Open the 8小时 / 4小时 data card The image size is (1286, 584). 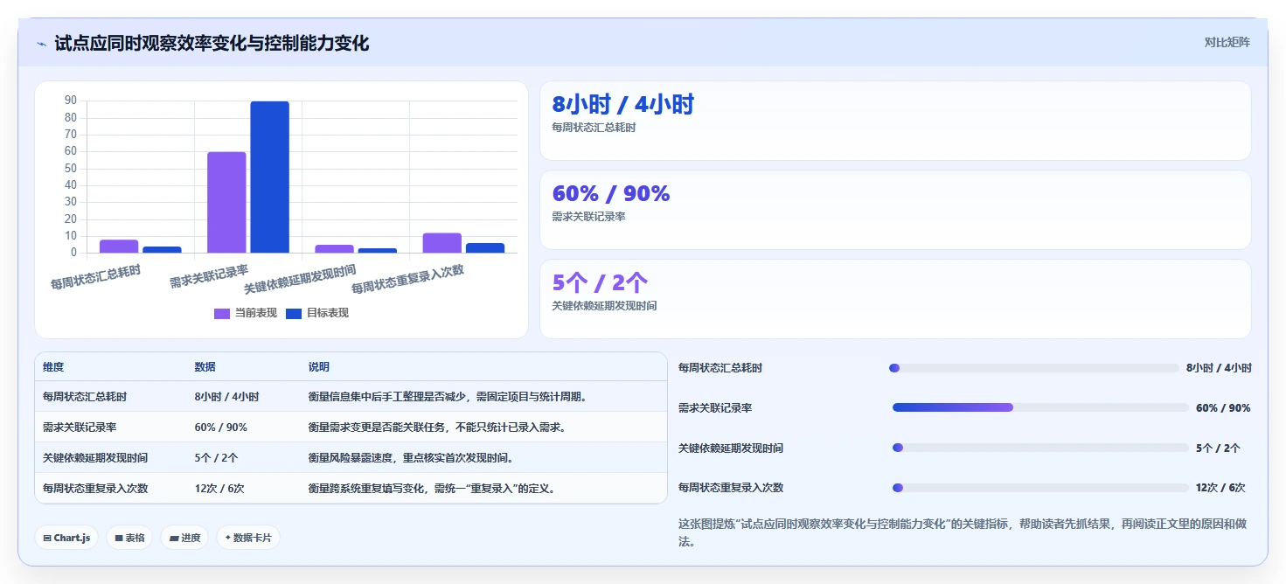[x=895, y=121]
